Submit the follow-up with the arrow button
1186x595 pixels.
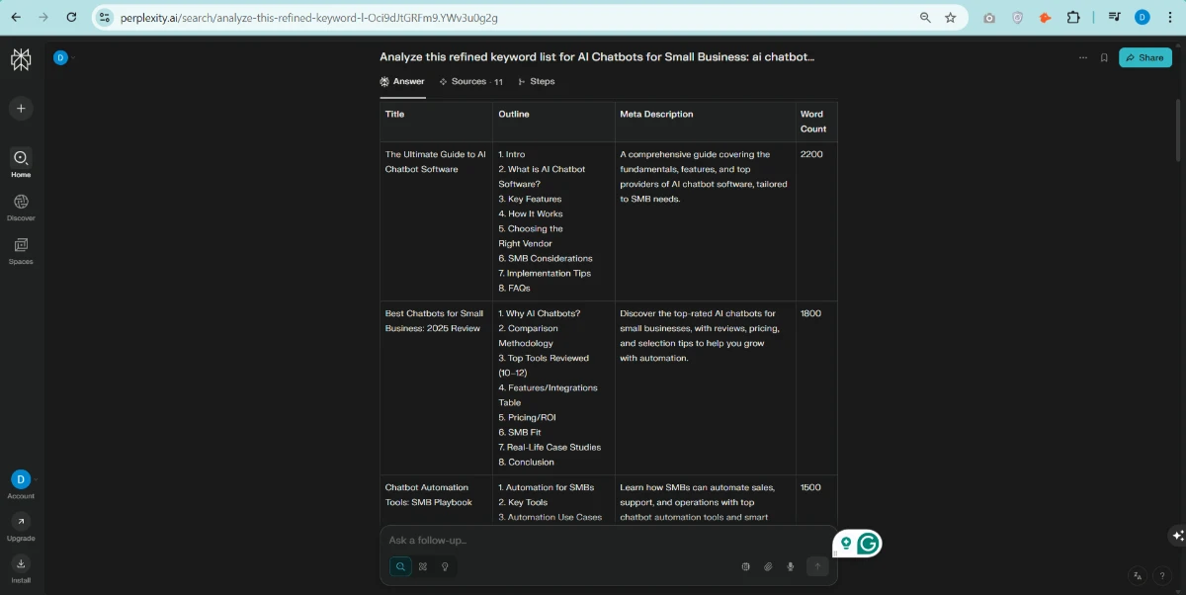coord(816,566)
